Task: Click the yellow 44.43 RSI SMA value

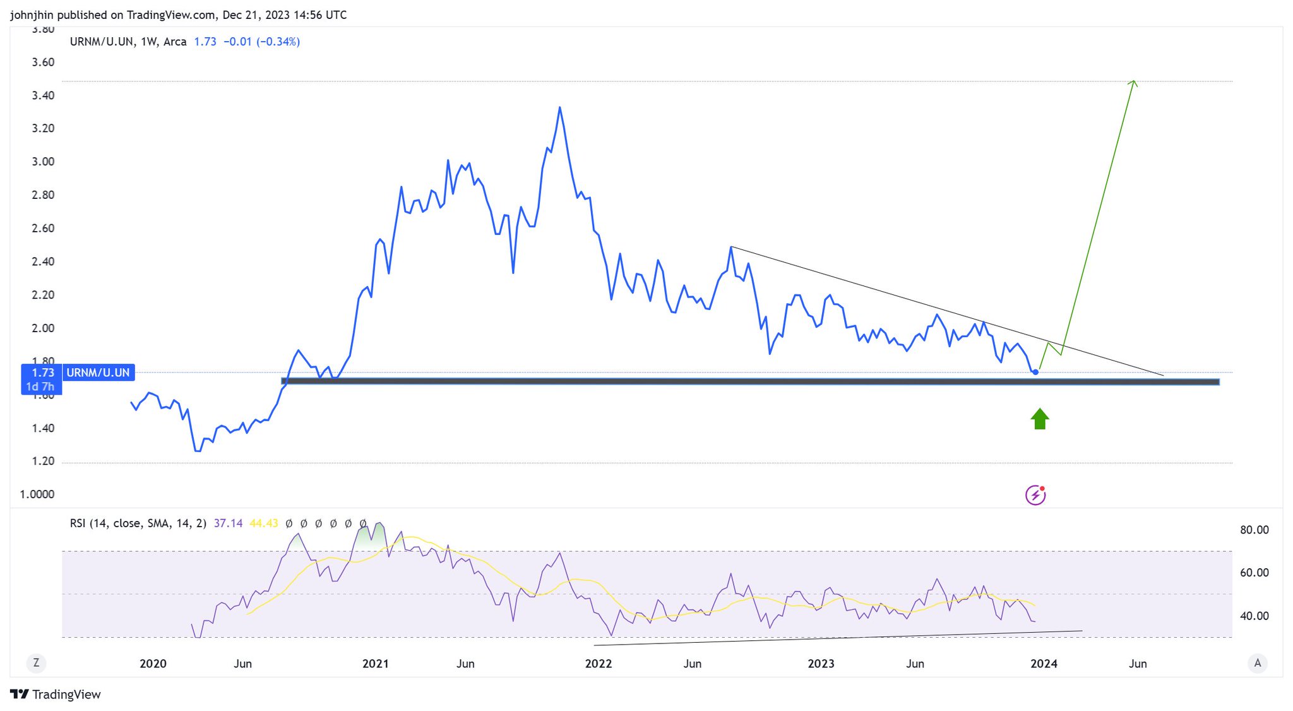Action: click(263, 523)
